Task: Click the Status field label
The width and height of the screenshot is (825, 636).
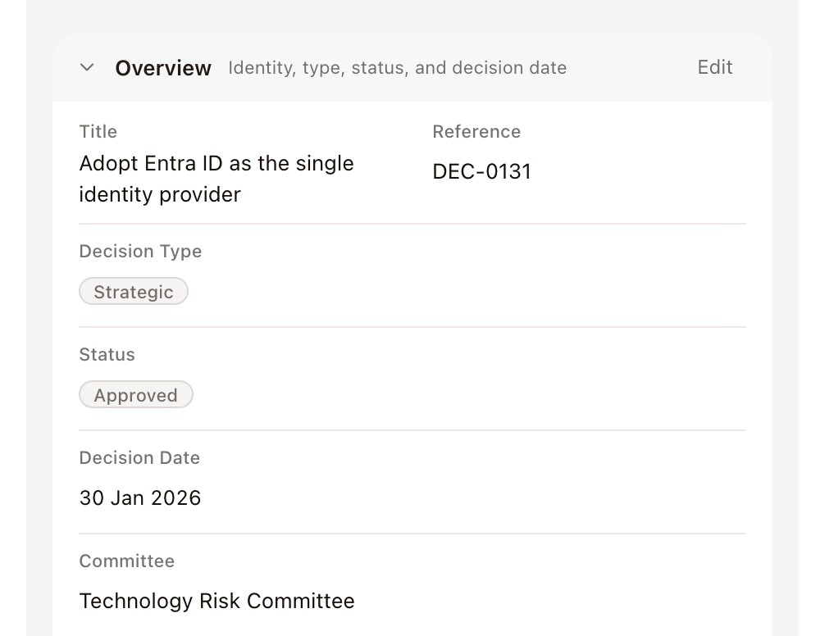Action: coord(107,354)
